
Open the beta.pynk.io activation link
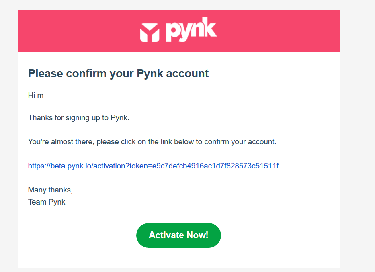pos(153,166)
